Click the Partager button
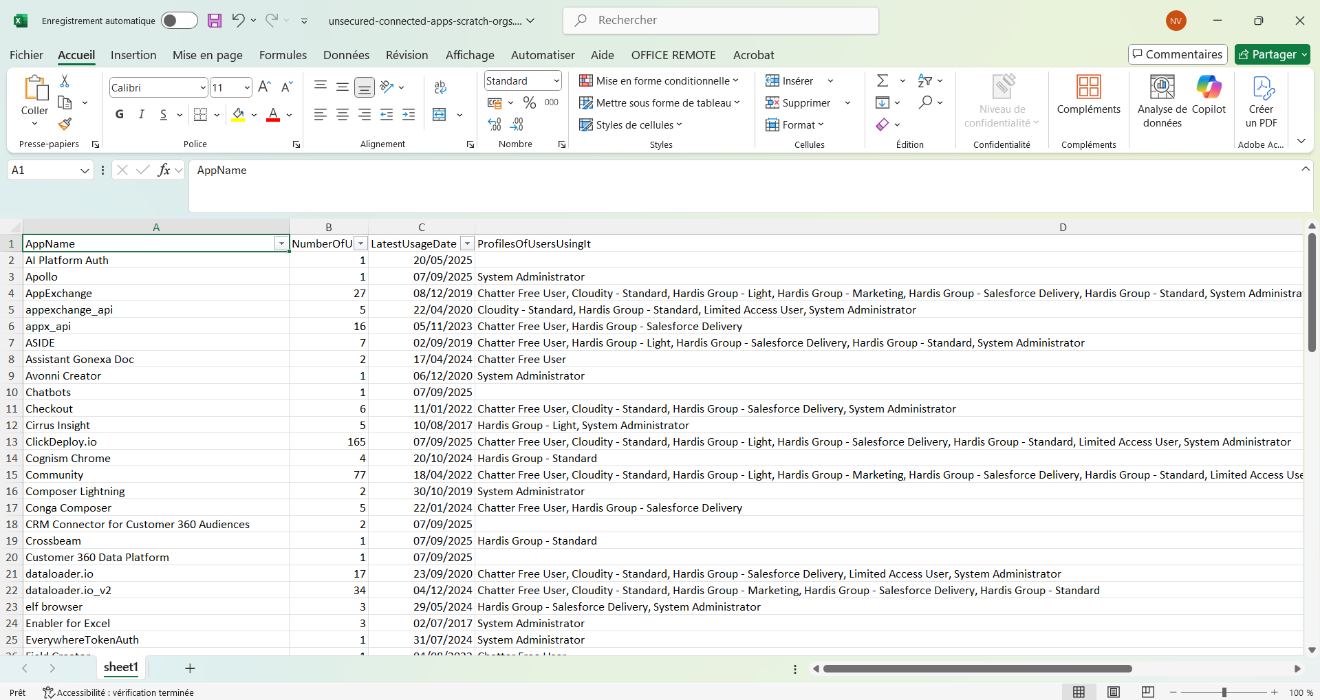Image resolution: width=1320 pixels, height=700 pixels. 1273,54
